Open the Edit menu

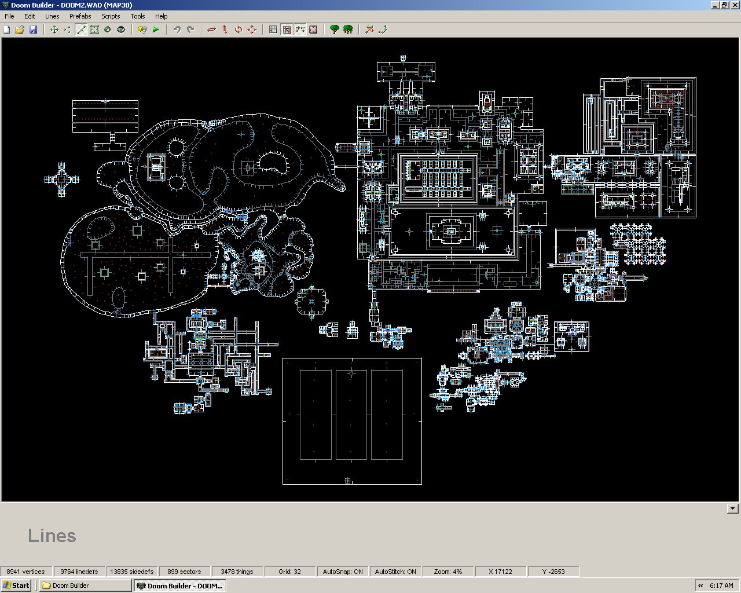coord(30,16)
